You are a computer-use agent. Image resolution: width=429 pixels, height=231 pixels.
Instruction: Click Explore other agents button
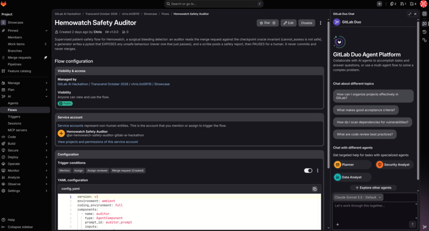click(x=373, y=188)
